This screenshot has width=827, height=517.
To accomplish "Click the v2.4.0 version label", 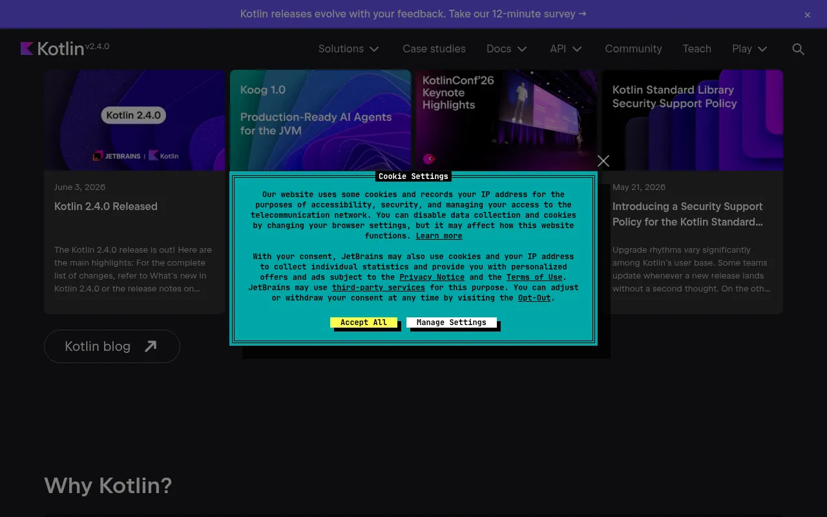I will tap(98, 47).
